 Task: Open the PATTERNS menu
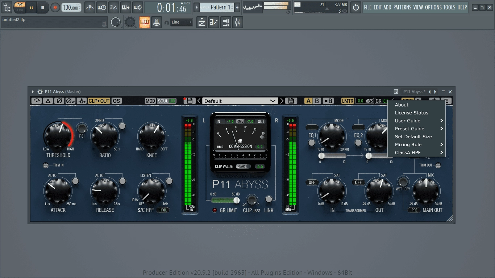click(403, 7)
